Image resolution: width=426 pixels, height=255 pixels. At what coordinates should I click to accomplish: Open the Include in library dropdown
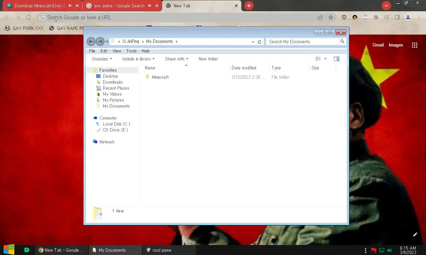coord(138,59)
